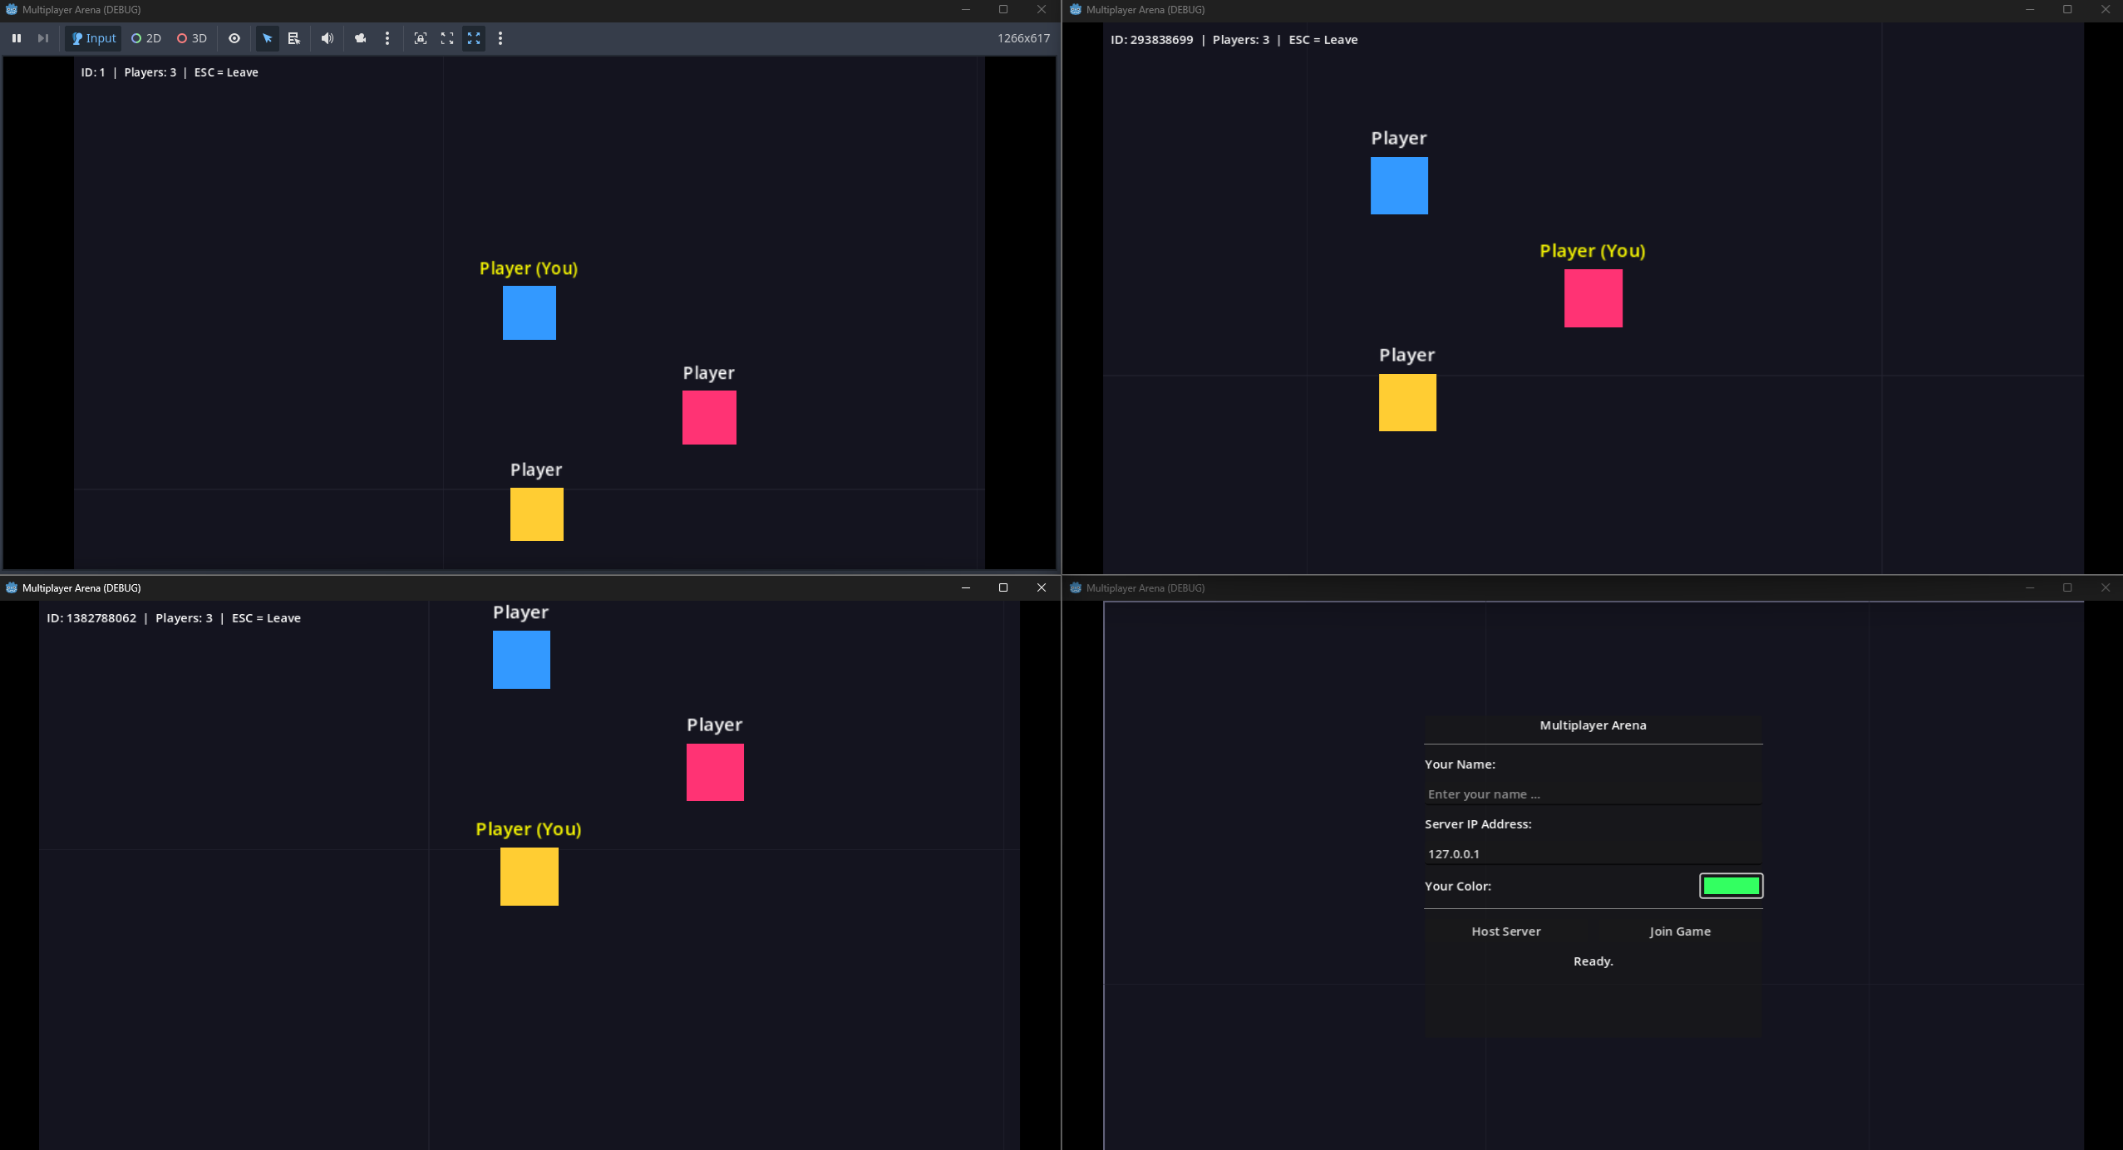The image size is (2123, 1150).
Task: Pause the running embedded game
Action: coord(17,38)
